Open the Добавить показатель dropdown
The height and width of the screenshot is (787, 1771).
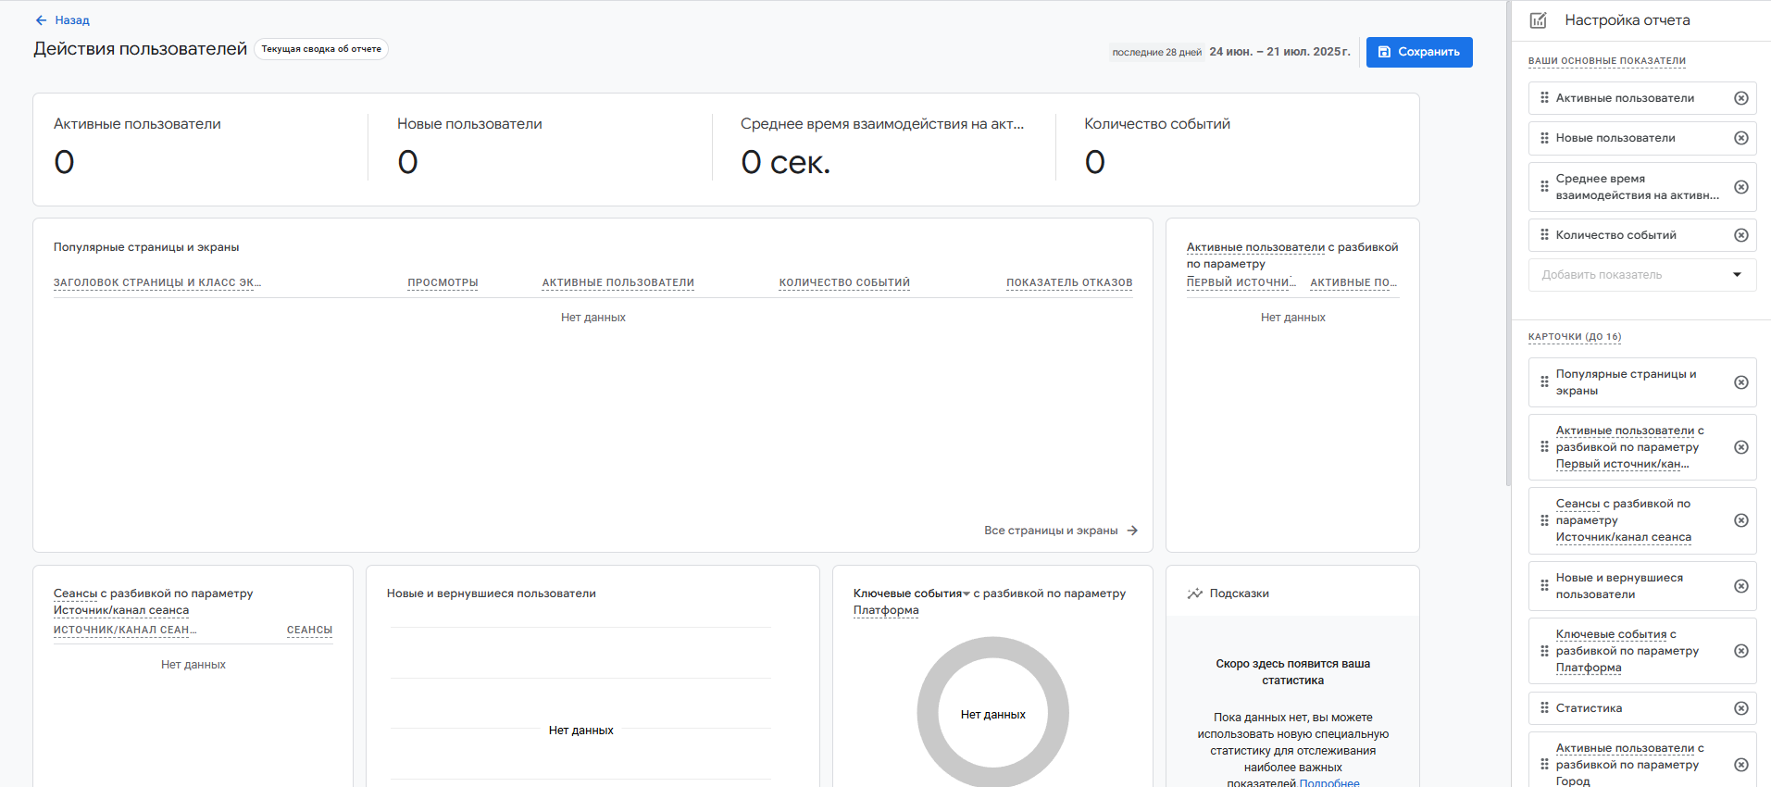pyautogui.click(x=1642, y=275)
